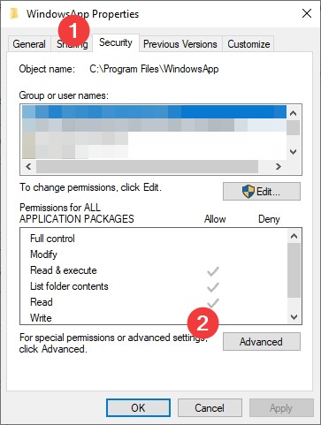Screen dimensions: 321x425
Task: Cancel the properties dialog
Action: pos(210,408)
